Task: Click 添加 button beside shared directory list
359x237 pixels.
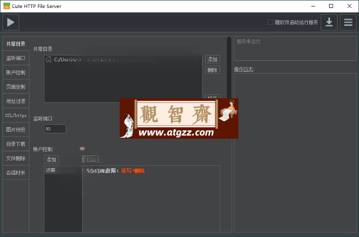Action: pos(212,59)
